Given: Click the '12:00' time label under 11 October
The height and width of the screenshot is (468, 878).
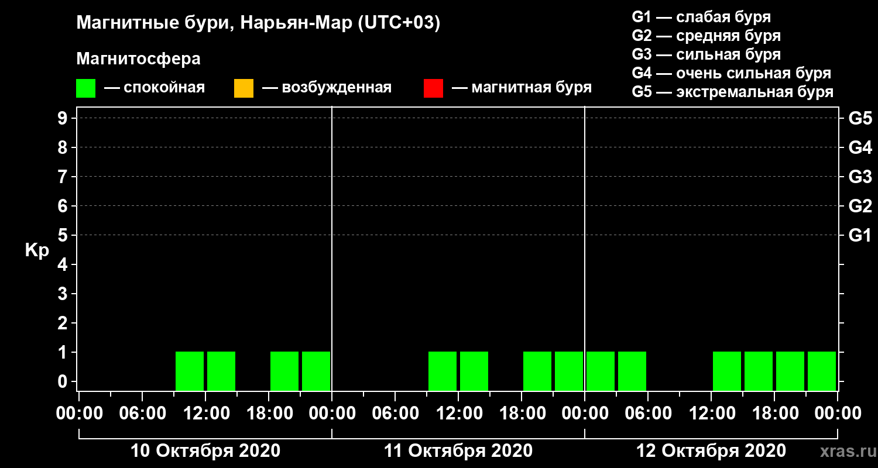Looking at the screenshot, I should coord(458,414).
